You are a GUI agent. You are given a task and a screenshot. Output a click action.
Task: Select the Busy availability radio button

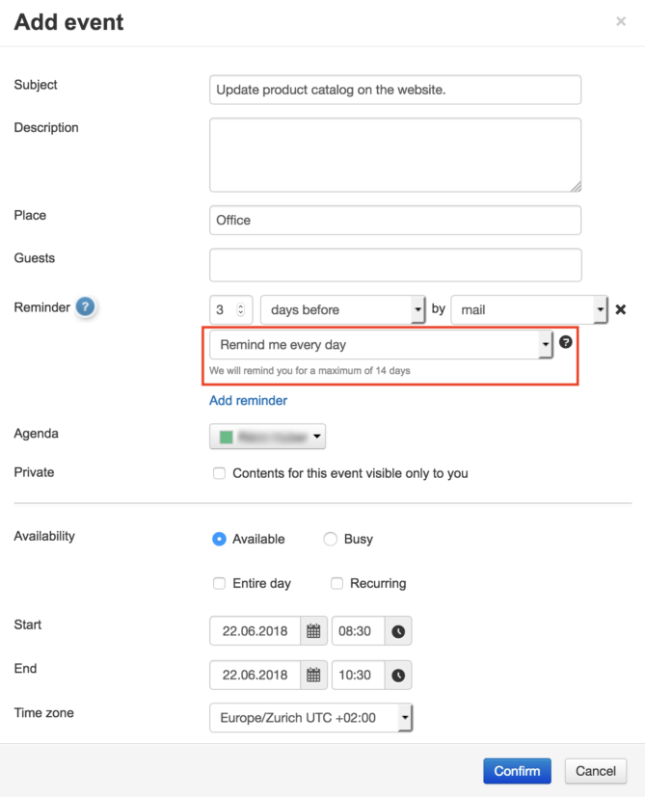click(x=329, y=539)
